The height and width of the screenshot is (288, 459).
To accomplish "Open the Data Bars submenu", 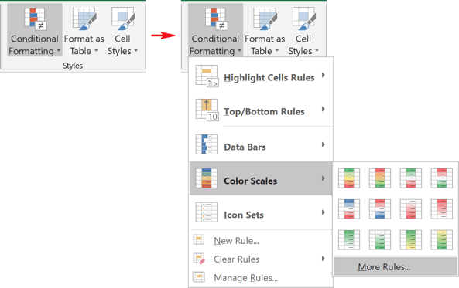I will point(261,144).
